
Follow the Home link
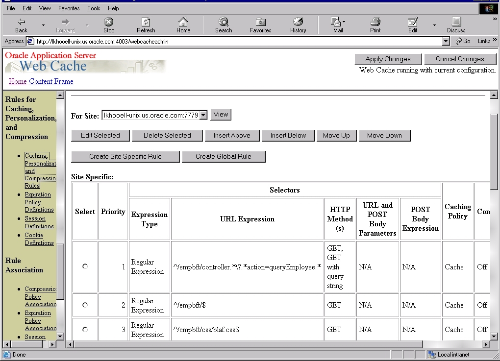(x=18, y=81)
